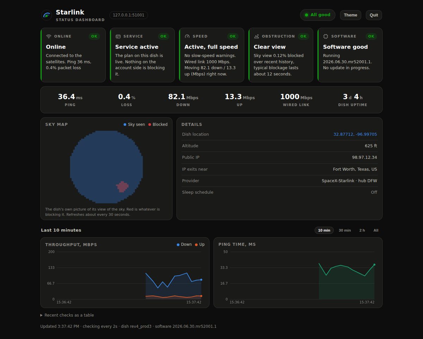The image size is (423, 339).
Task: Click the Updated 3:37:42 PM footer text
Action: point(60,326)
